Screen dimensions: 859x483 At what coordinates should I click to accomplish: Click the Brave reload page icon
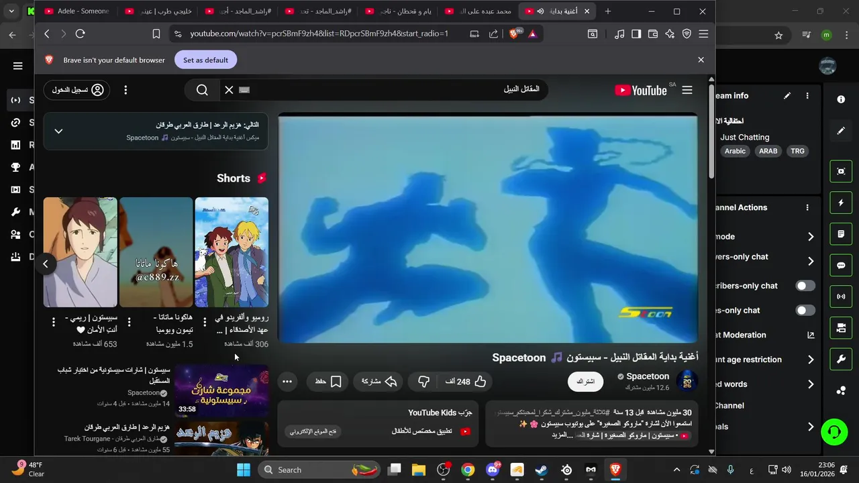(x=80, y=34)
